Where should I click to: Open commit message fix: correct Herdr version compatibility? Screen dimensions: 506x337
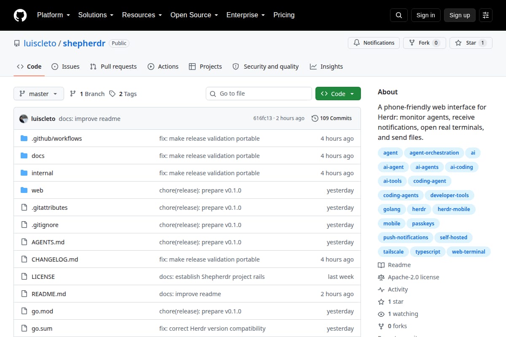click(213, 329)
